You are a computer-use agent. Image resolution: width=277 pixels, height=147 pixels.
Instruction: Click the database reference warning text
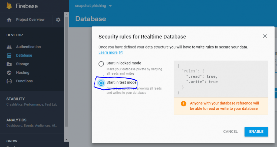(x=224, y=106)
